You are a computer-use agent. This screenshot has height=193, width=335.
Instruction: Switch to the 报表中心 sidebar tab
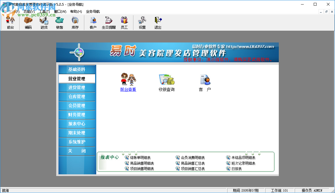[x=77, y=124]
